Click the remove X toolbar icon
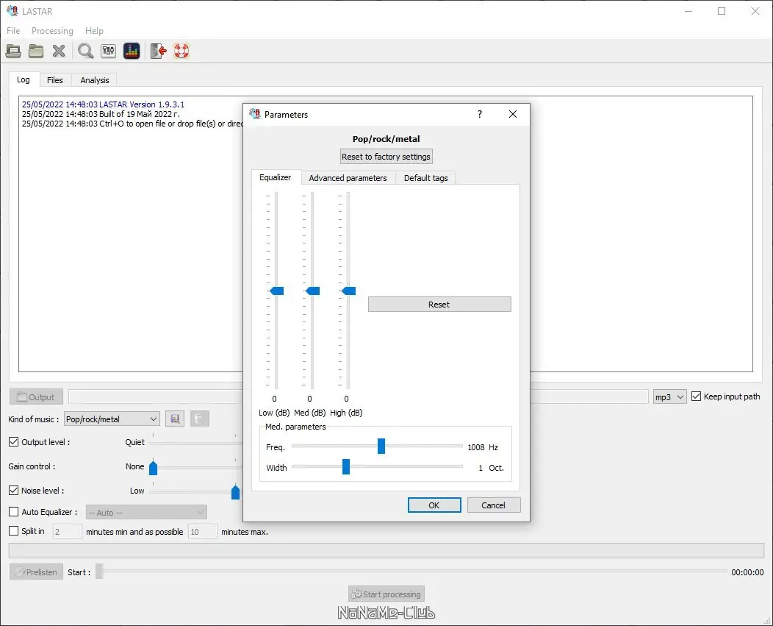Screen dimensions: 773x626 59,51
